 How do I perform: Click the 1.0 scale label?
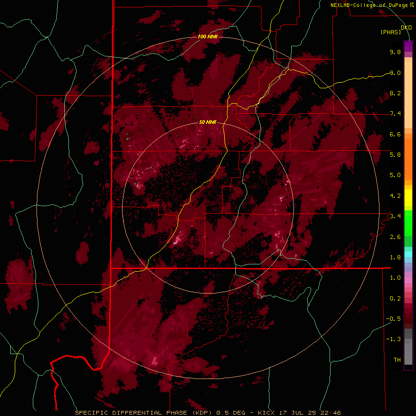pyautogui.click(x=395, y=278)
